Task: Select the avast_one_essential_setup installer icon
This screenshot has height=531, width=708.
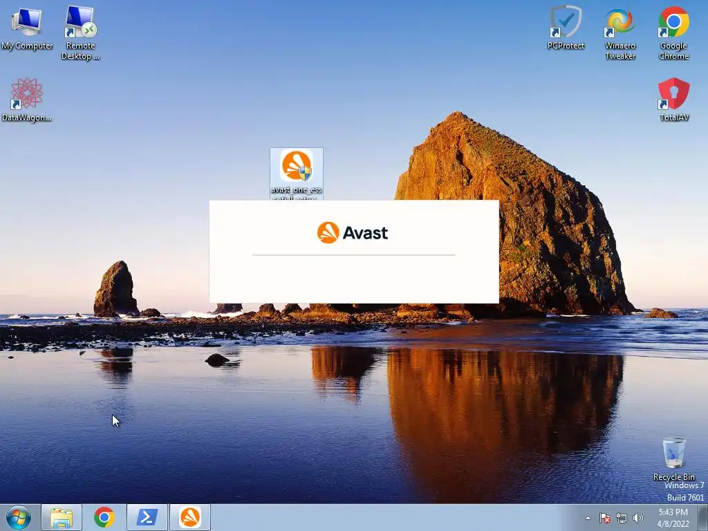Action: point(296,174)
